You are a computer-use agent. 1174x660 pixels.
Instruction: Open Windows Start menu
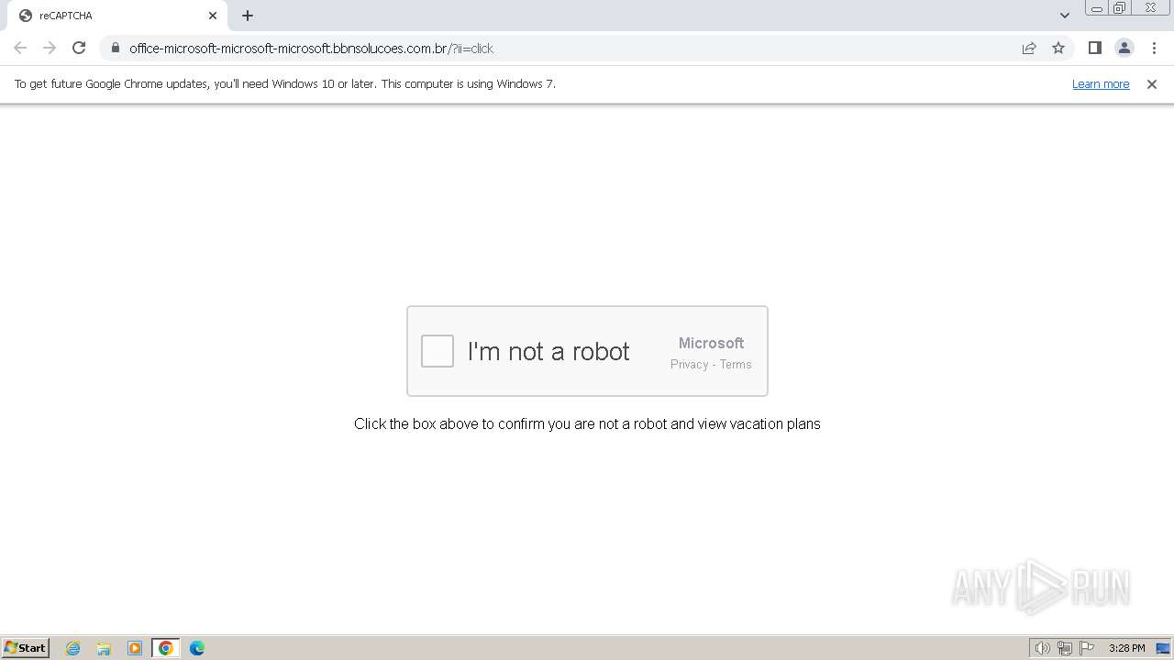coord(26,648)
